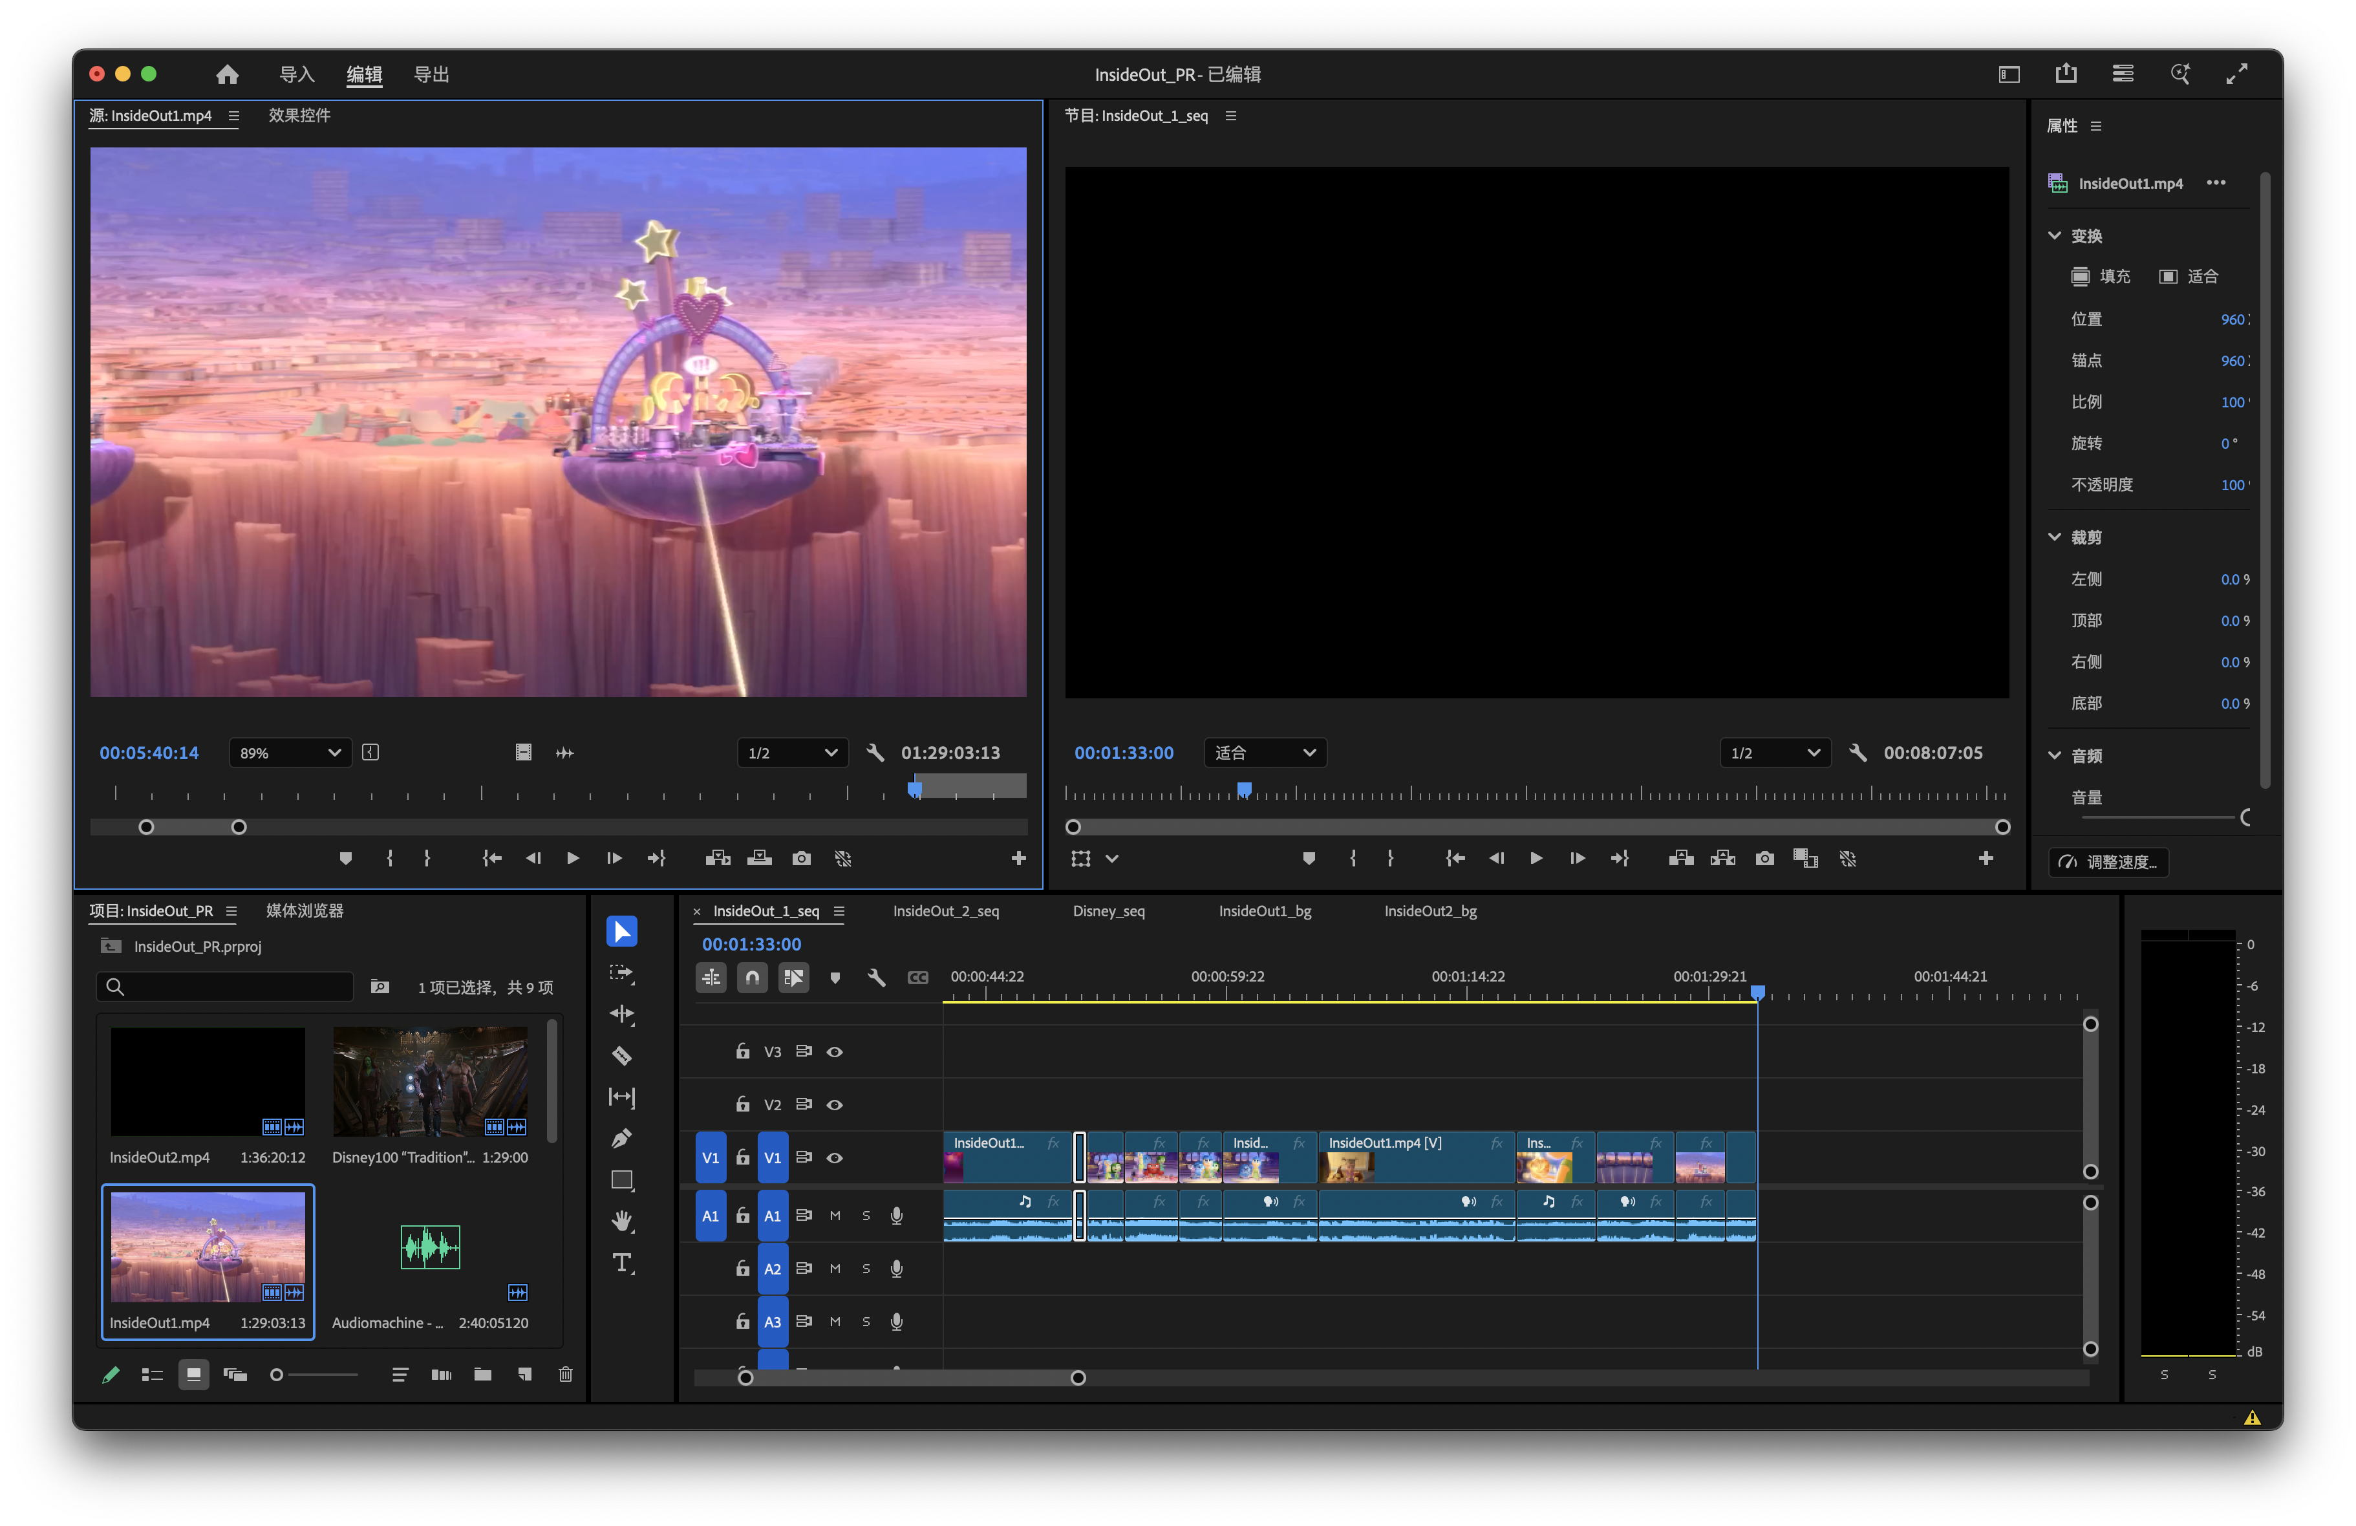Click the Project panel search field
Screen dimensions: 2356x1526
coord(225,986)
